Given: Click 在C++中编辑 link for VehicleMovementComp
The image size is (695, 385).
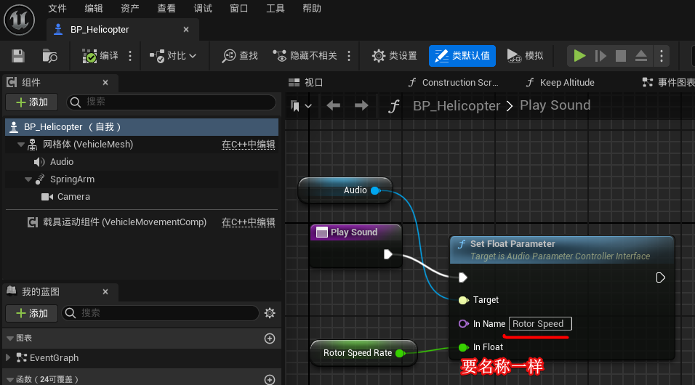Looking at the screenshot, I should (248, 222).
